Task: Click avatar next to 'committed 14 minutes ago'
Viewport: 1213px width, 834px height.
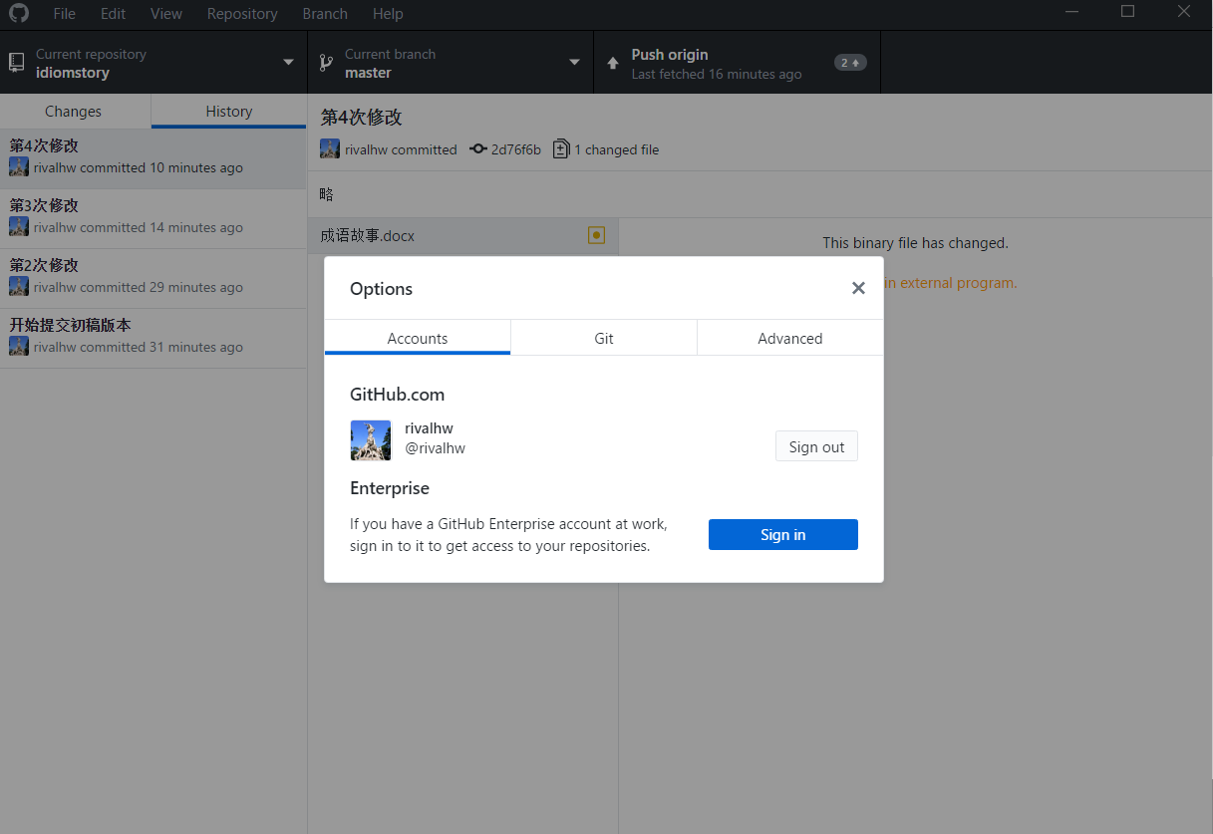Action: coord(19,227)
